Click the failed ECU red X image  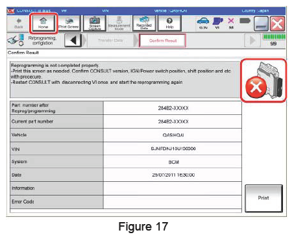(x=263, y=81)
